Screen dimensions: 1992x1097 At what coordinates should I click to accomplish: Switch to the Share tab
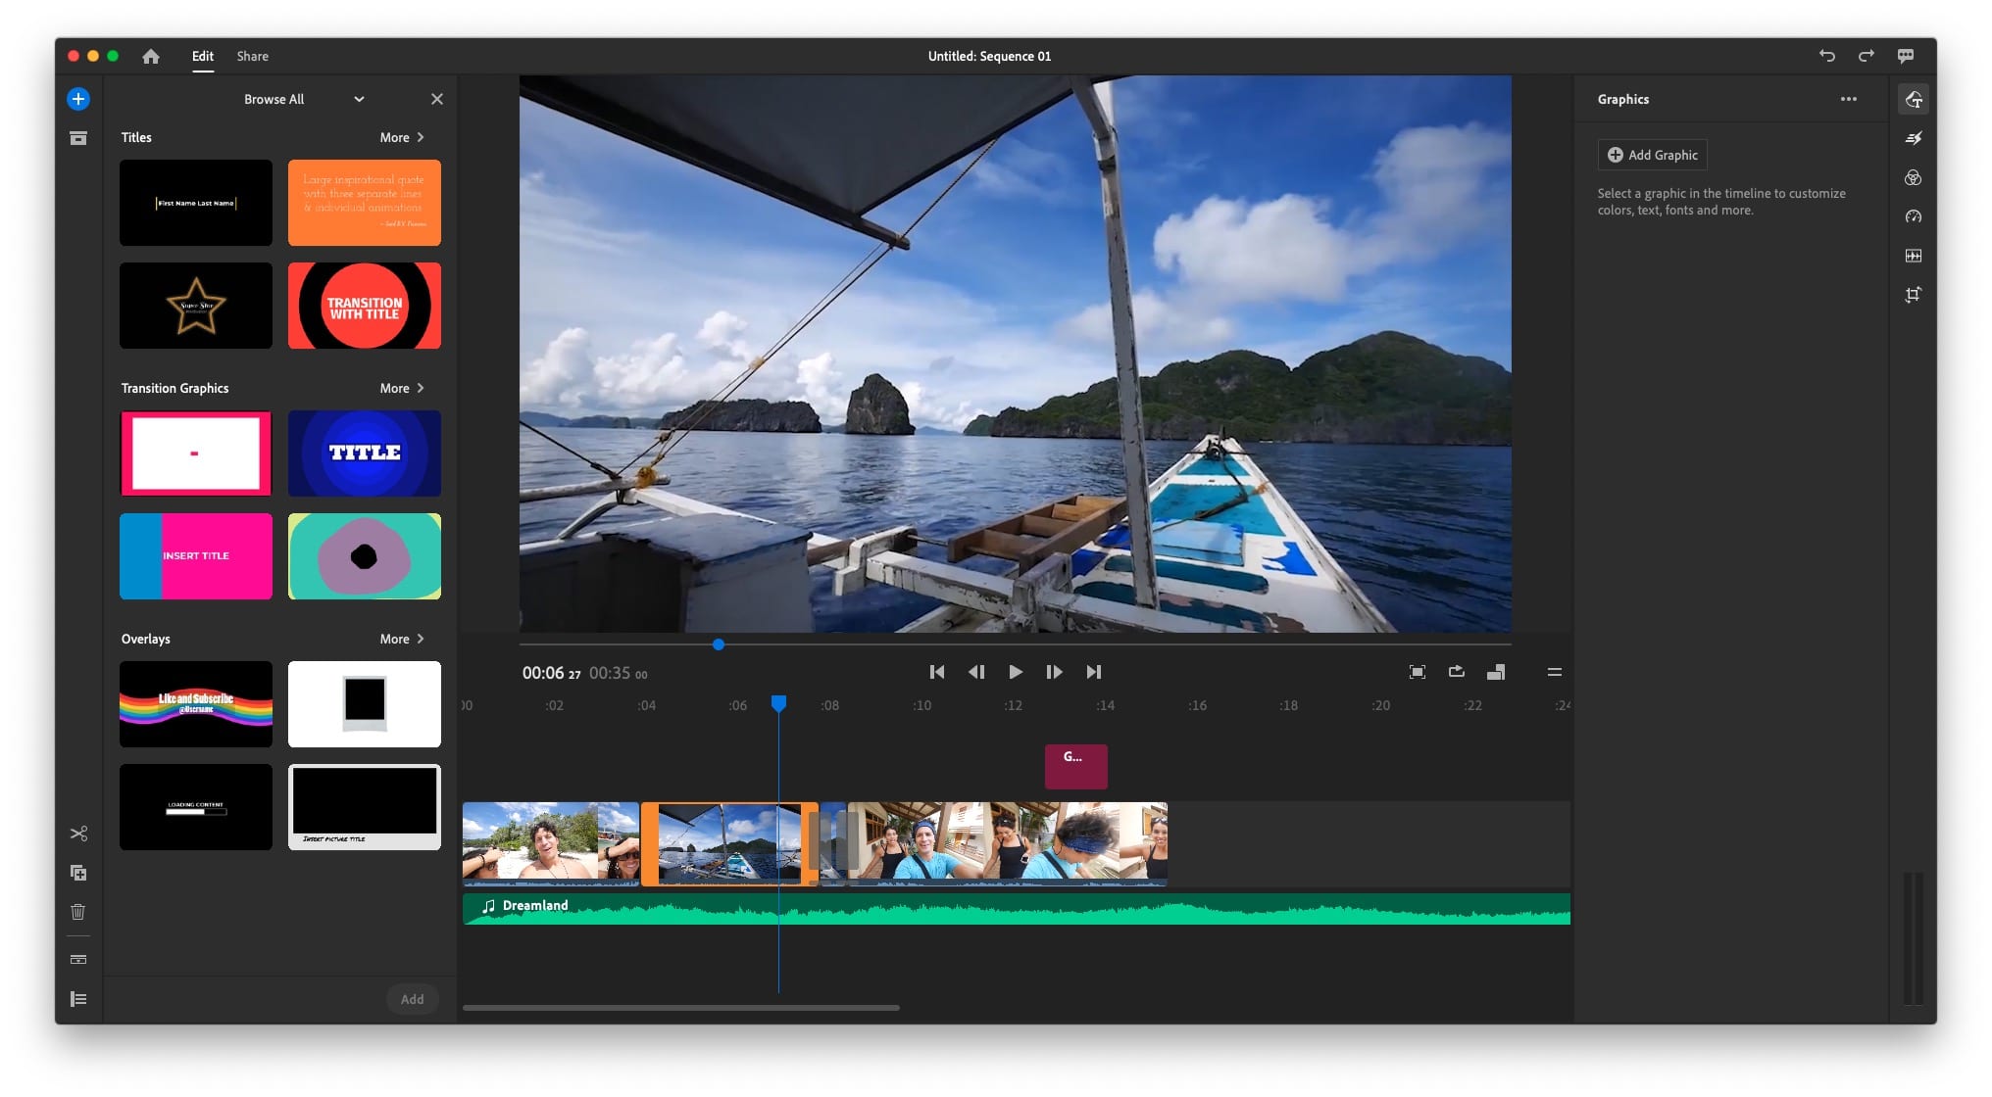252,56
